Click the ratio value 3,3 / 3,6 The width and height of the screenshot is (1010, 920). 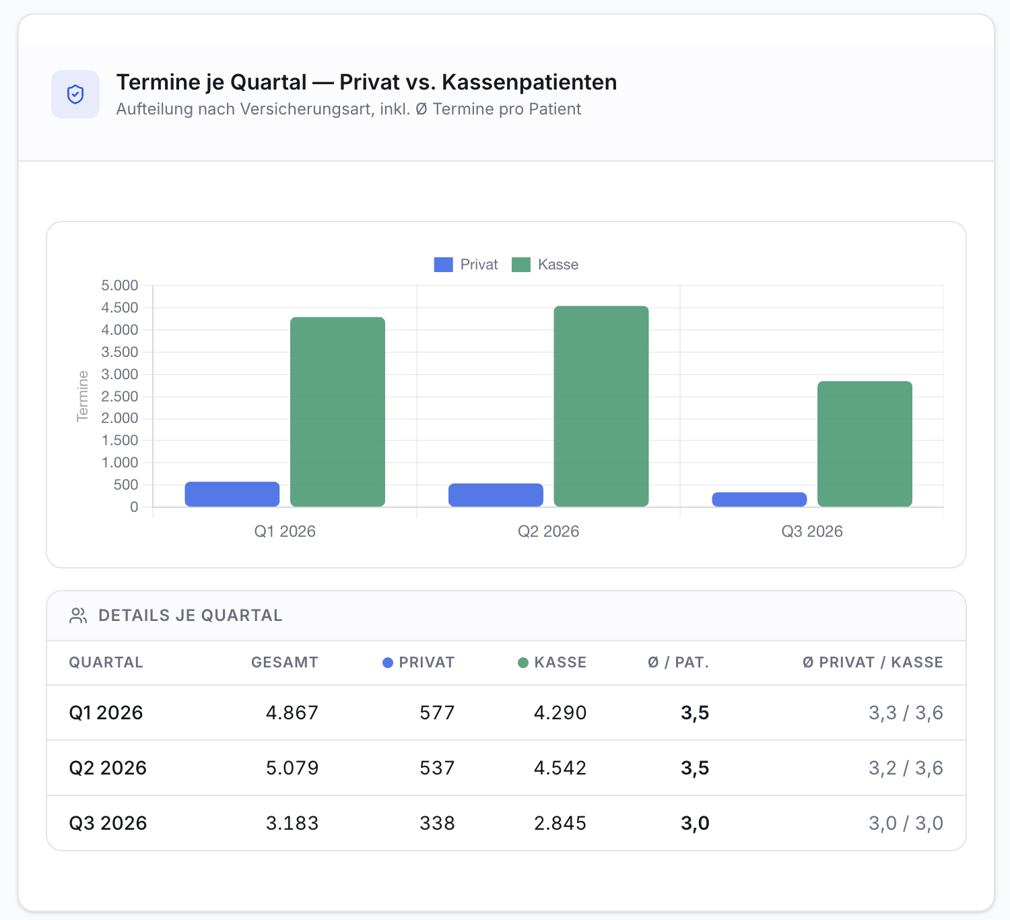[x=906, y=713]
